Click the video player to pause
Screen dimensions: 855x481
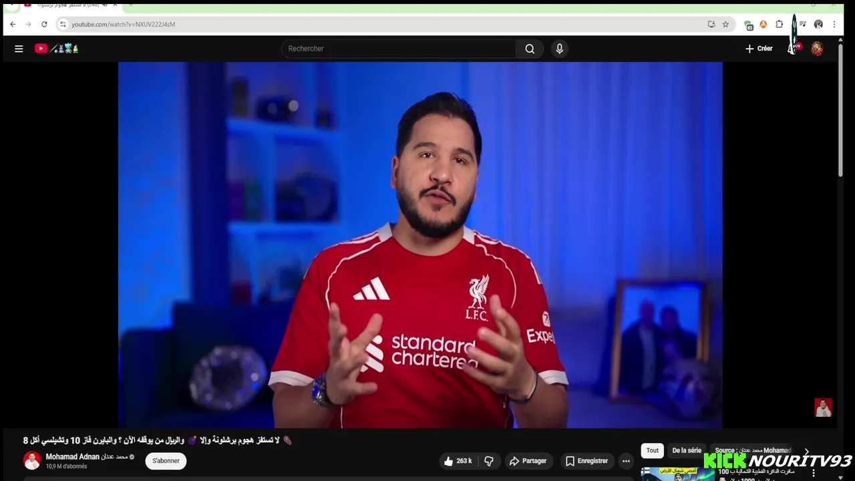click(x=420, y=245)
